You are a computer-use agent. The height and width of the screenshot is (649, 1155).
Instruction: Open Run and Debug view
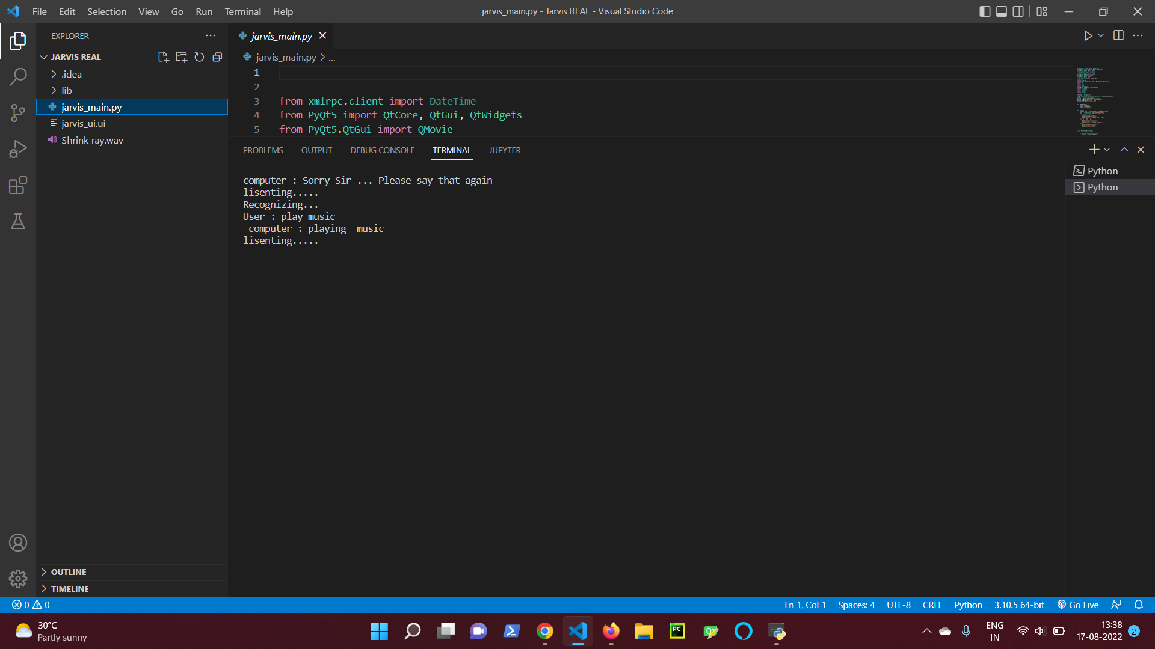(18, 148)
